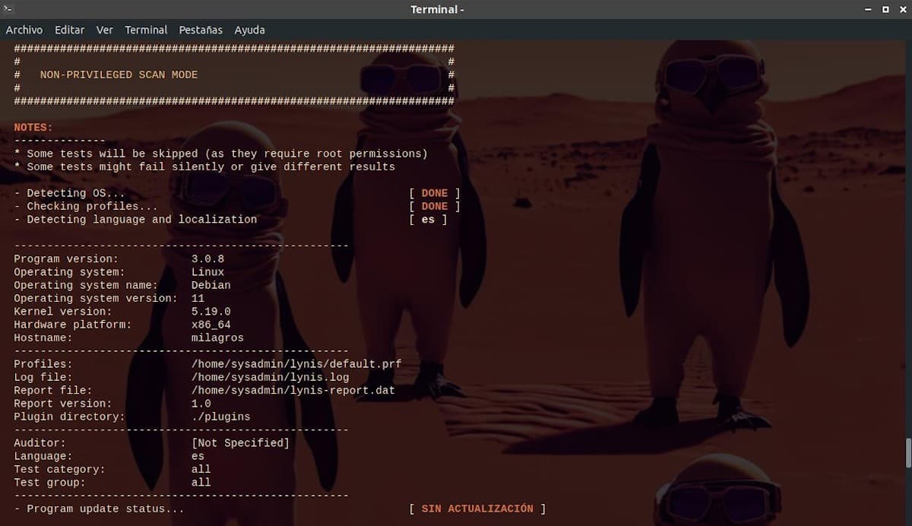Close the Terminal window
Viewport: 912px width, 526px height.
(901, 9)
